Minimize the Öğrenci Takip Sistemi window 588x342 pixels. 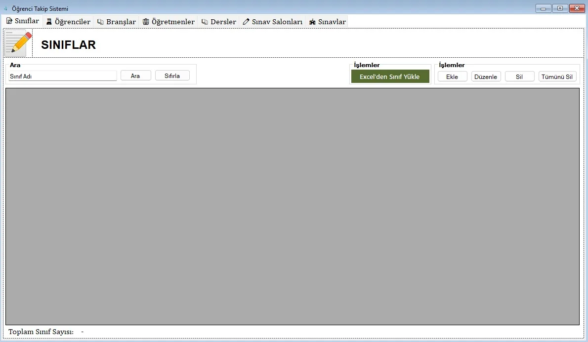pyautogui.click(x=543, y=8)
